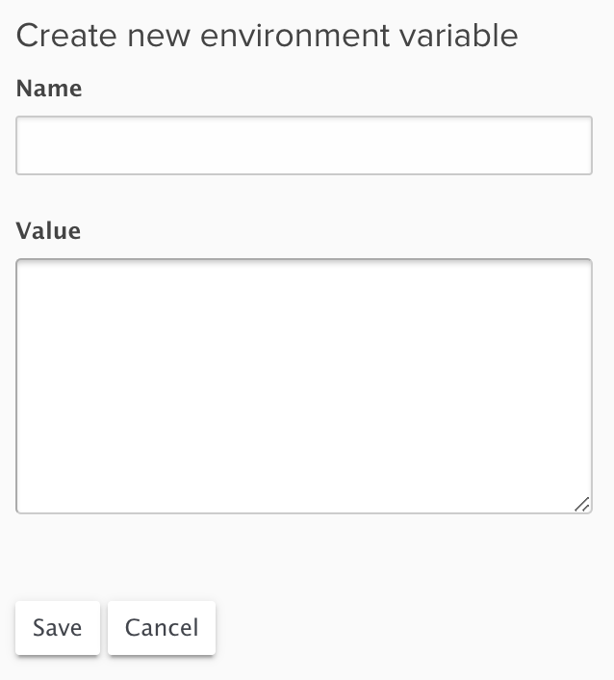Screen dimensions: 614x680
Task: Click the form title text at top
Action: (268, 36)
